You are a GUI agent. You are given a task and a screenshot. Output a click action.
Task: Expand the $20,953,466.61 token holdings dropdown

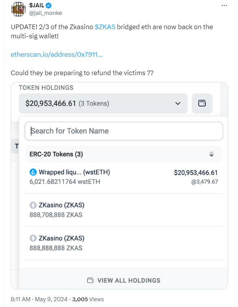click(x=103, y=103)
